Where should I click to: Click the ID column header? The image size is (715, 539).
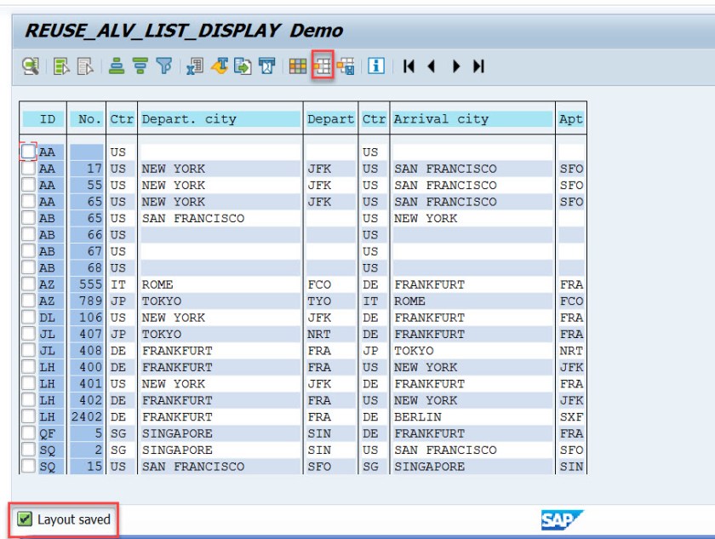[x=43, y=119]
